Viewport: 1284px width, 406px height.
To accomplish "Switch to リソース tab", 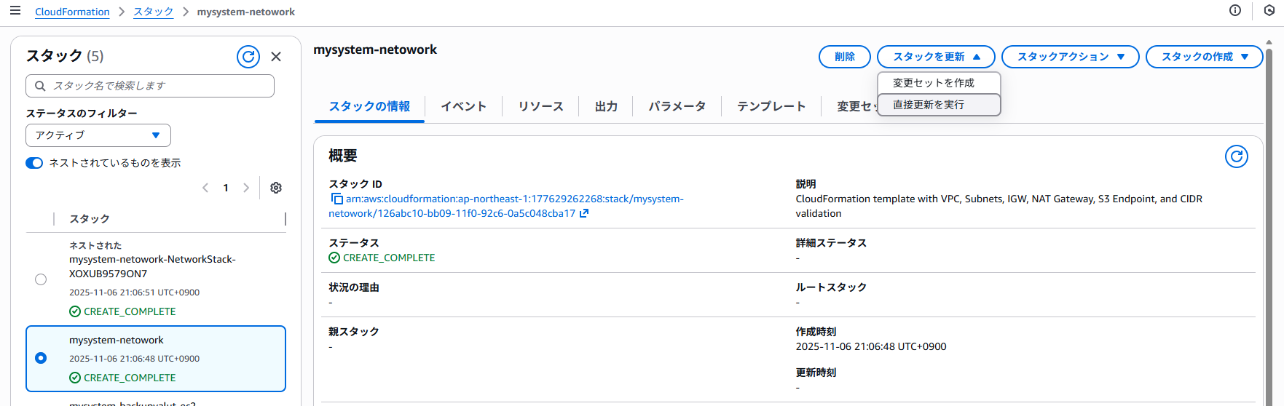I will click(541, 106).
